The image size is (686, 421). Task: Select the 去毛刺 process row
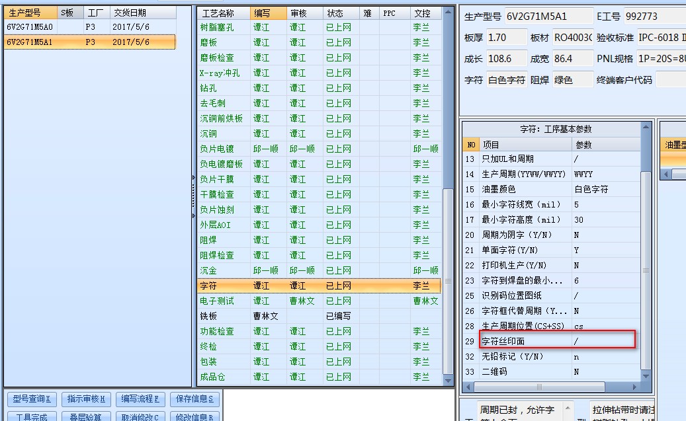pyautogui.click(x=320, y=104)
